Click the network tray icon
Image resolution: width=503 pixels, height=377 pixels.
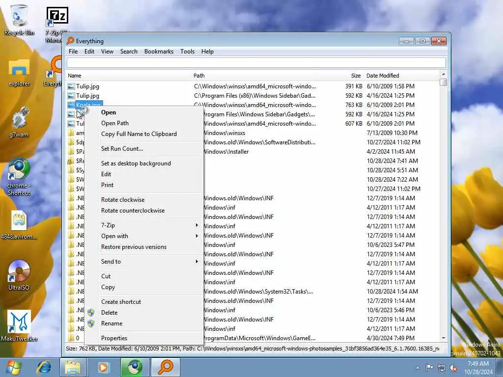[x=442, y=368]
